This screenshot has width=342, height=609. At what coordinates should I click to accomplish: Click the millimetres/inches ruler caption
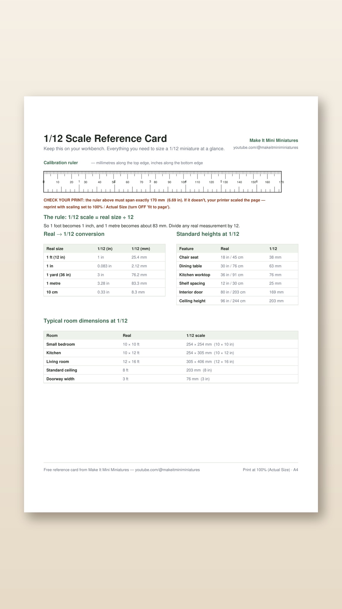147,163
